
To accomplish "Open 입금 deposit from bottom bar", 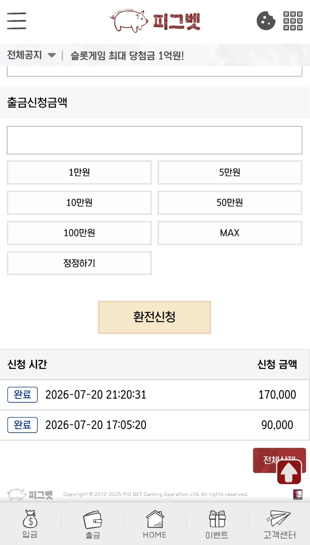I will pos(30,524).
